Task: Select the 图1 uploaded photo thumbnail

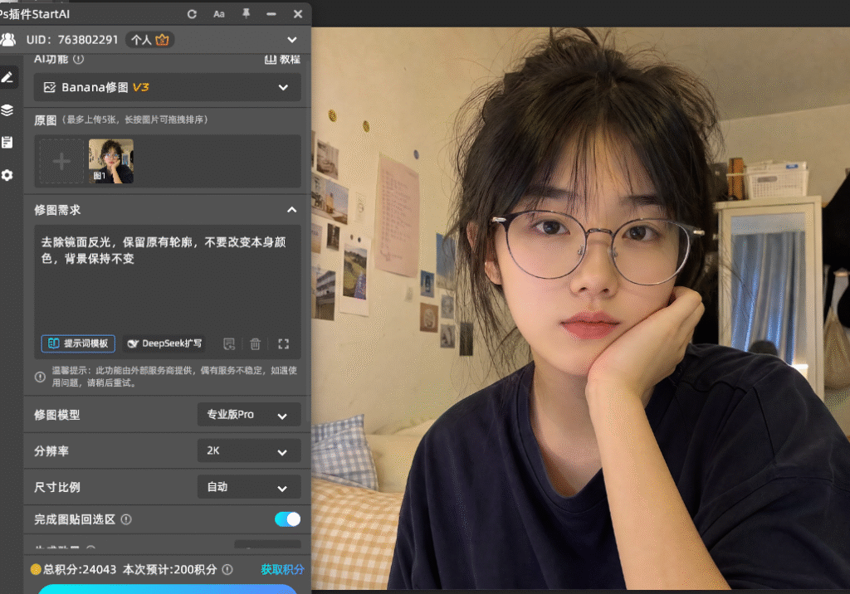Action: (111, 161)
